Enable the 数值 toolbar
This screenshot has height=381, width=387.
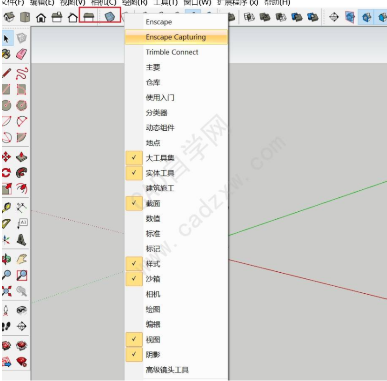176,218
